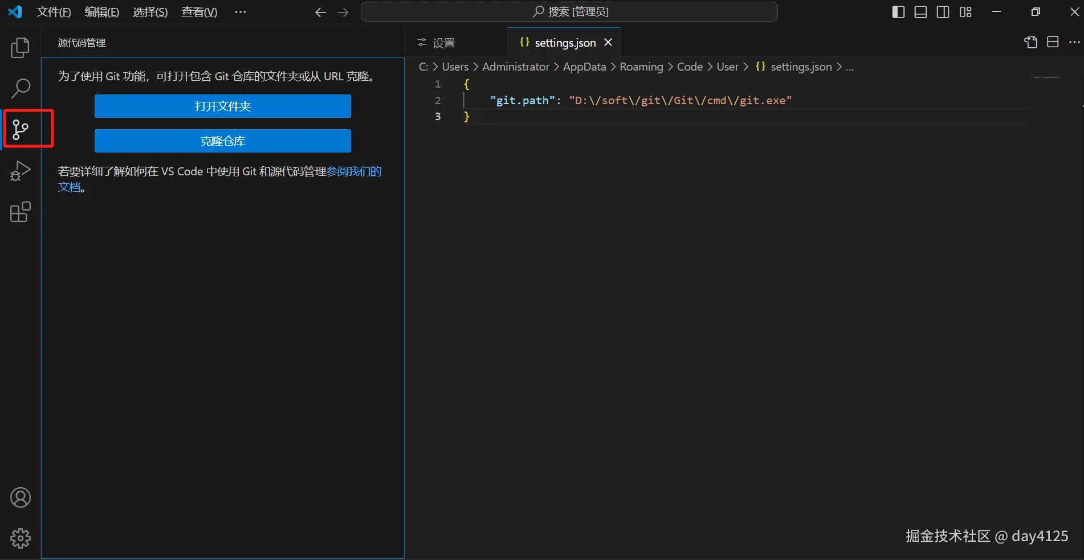Open the Manage gear icon
This screenshot has width=1084, height=560.
click(21, 538)
